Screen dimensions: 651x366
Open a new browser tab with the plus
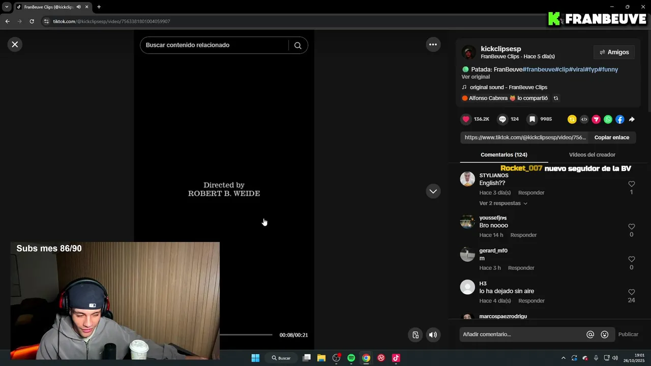click(x=99, y=7)
